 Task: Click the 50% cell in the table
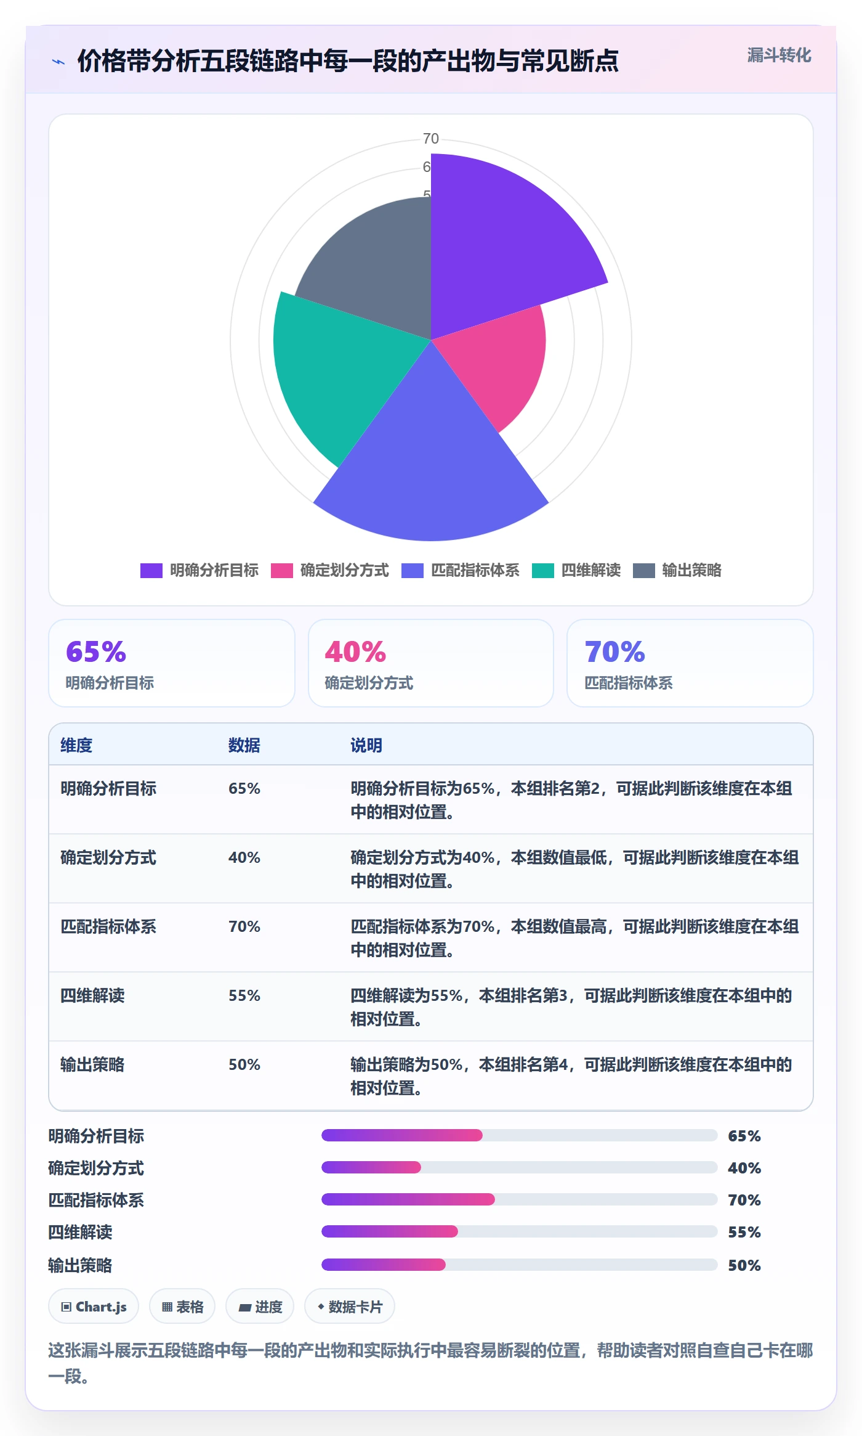click(x=244, y=1064)
